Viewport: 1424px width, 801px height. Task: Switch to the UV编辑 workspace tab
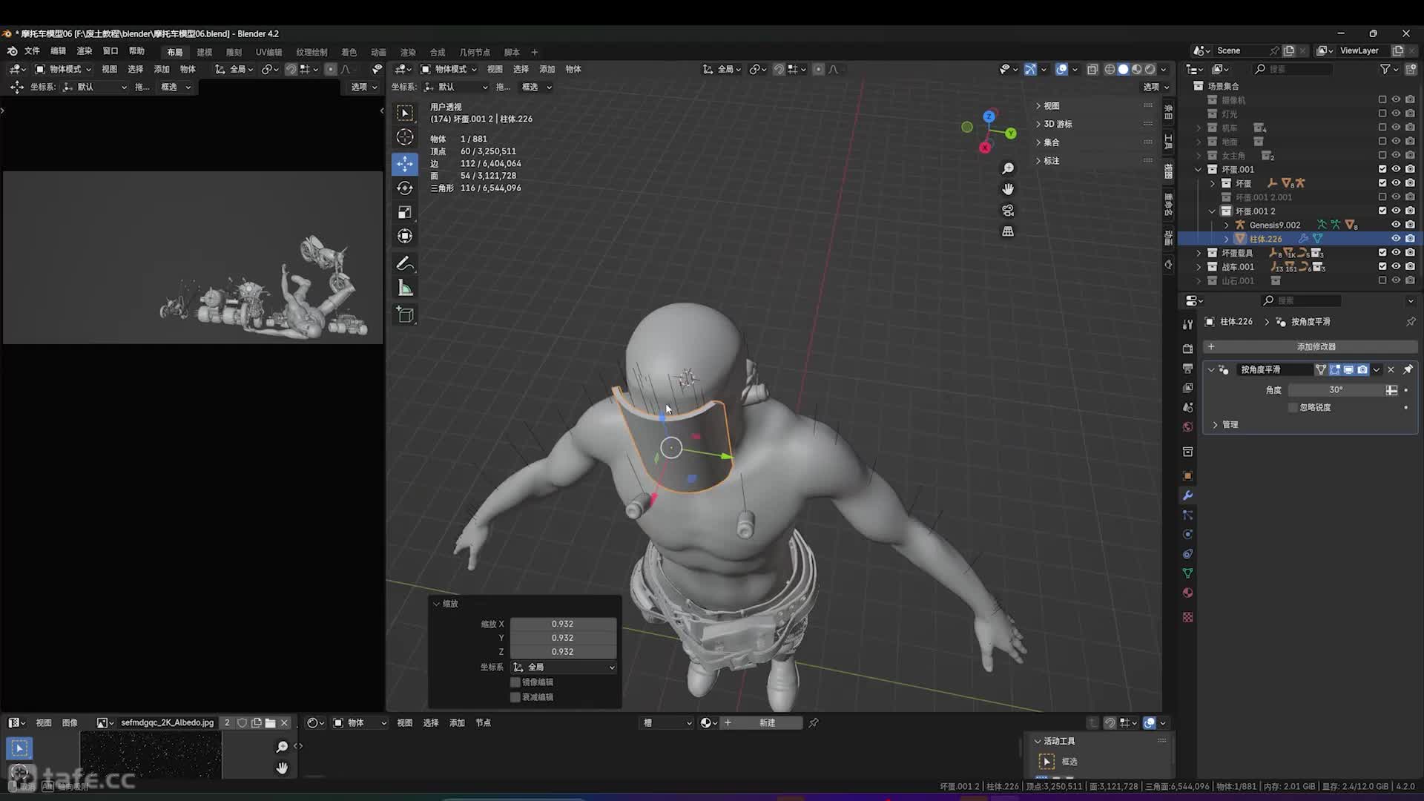tap(268, 52)
